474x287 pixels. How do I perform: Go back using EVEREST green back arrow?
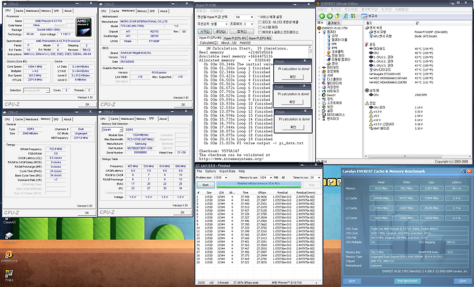[322, 16]
